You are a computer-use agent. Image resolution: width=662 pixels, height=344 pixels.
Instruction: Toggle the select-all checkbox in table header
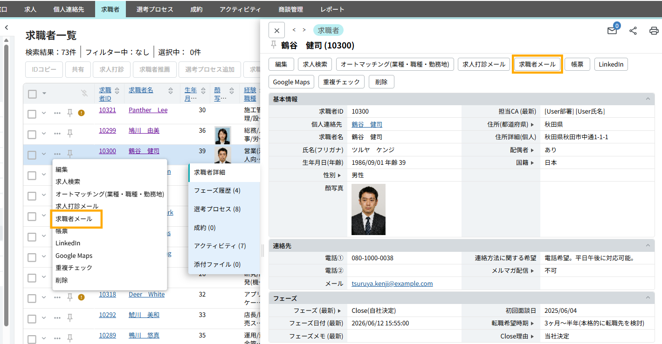click(32, 94)
